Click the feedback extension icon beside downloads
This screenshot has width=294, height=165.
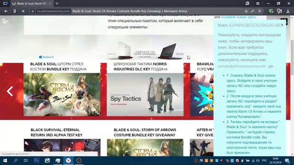pos(279,11)
